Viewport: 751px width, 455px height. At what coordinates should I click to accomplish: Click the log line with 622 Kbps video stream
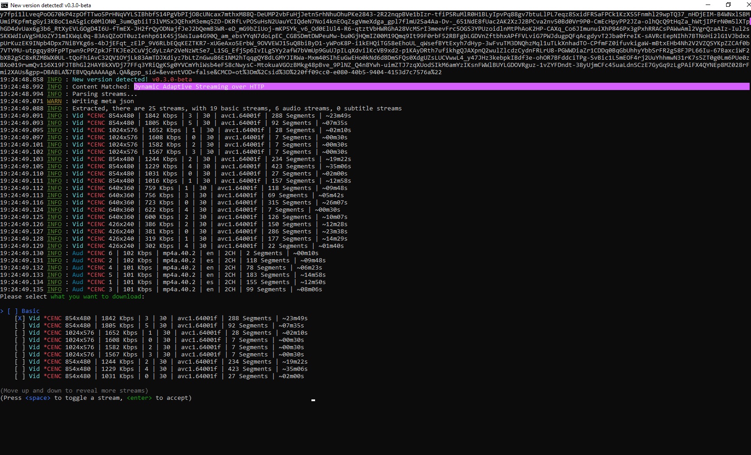point(170,210)
